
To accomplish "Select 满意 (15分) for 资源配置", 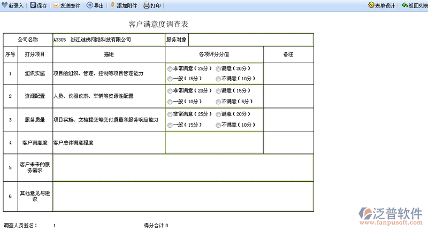I will 218,91.
